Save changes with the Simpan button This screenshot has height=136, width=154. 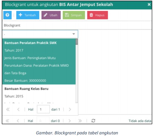(74, 15)
